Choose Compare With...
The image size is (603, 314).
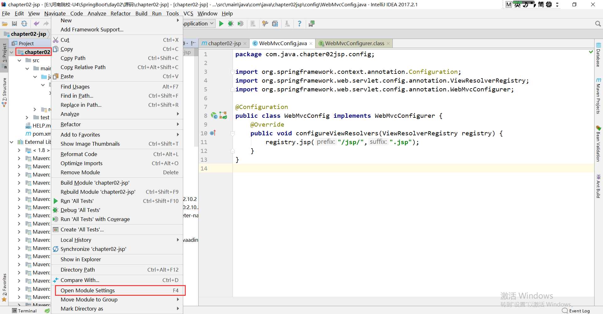[x=117, y=280]
